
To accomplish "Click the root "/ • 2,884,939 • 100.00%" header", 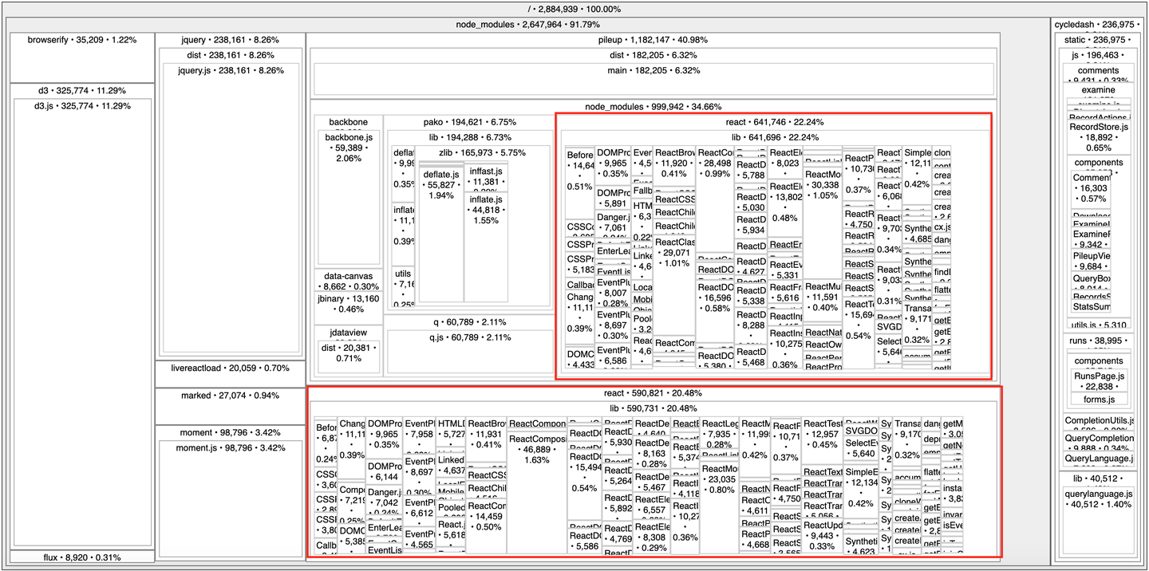I will [574, 9].
